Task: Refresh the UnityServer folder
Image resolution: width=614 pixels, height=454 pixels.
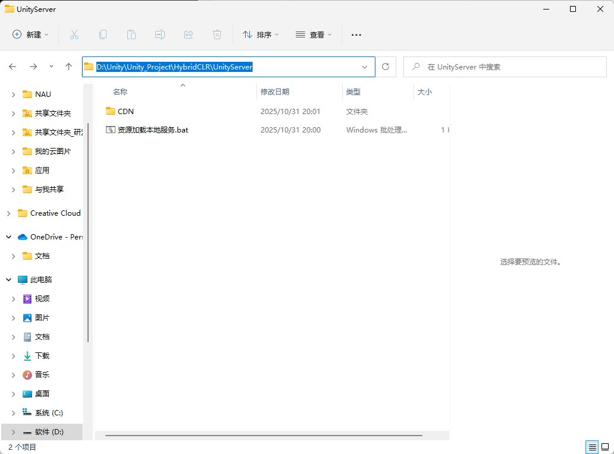Action: pos(386,67)
